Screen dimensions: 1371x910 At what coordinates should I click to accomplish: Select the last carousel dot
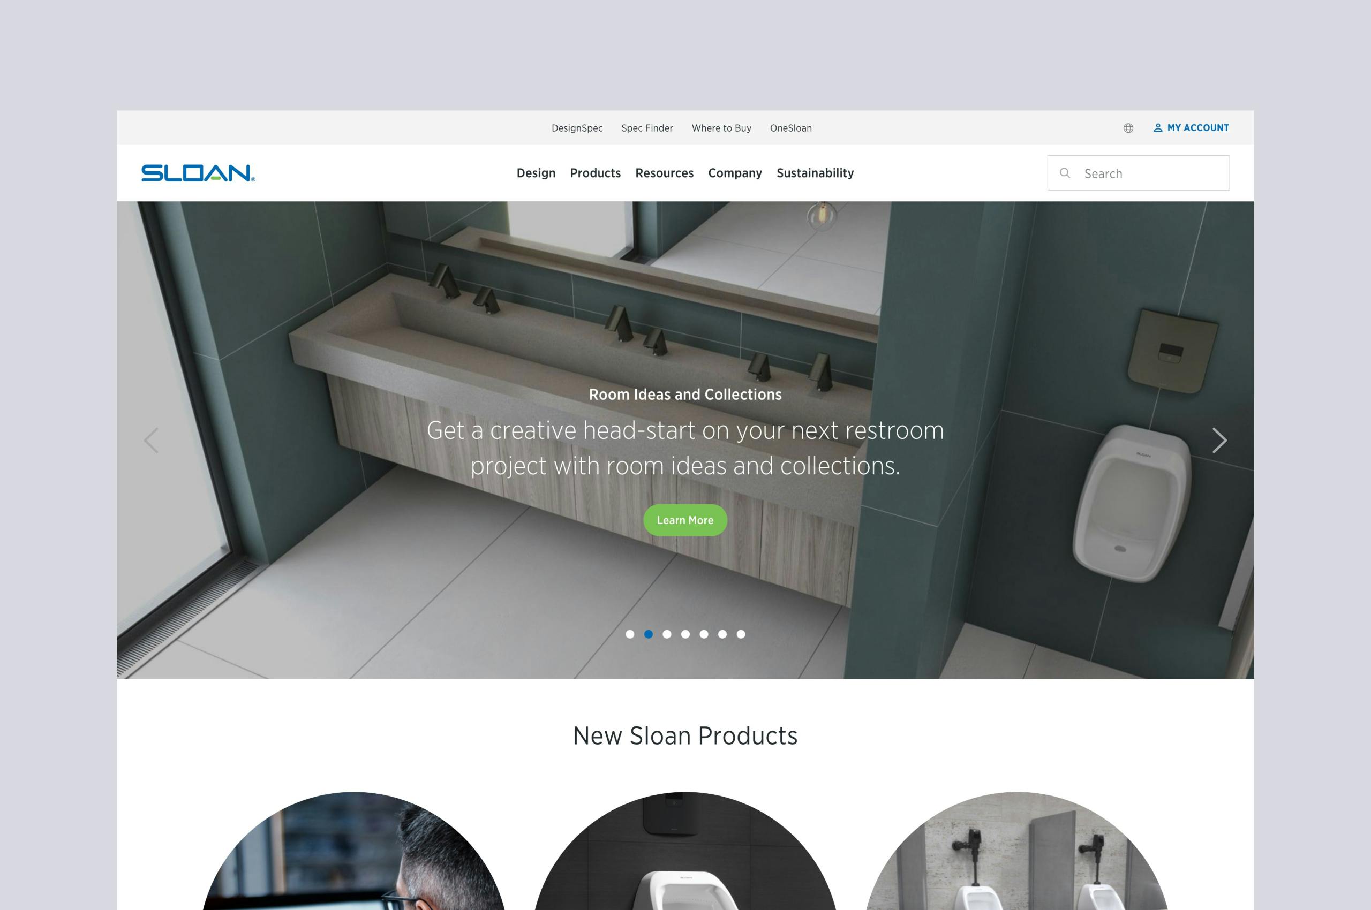[740, 634]
